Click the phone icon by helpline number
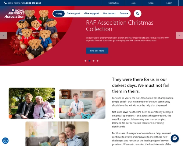Screen dimensions: 183x146 (x=5, y=3)
